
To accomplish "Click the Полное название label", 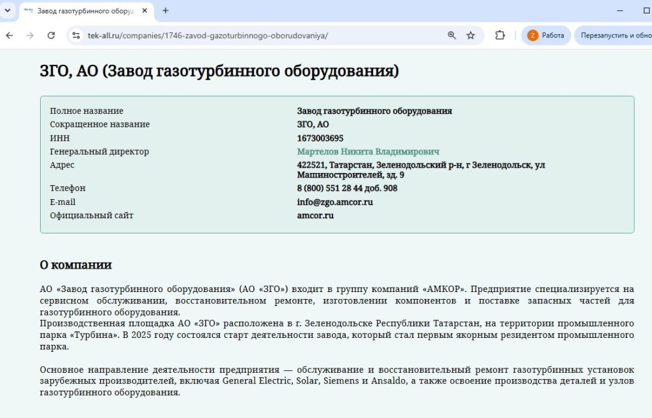I will [87, 111].
